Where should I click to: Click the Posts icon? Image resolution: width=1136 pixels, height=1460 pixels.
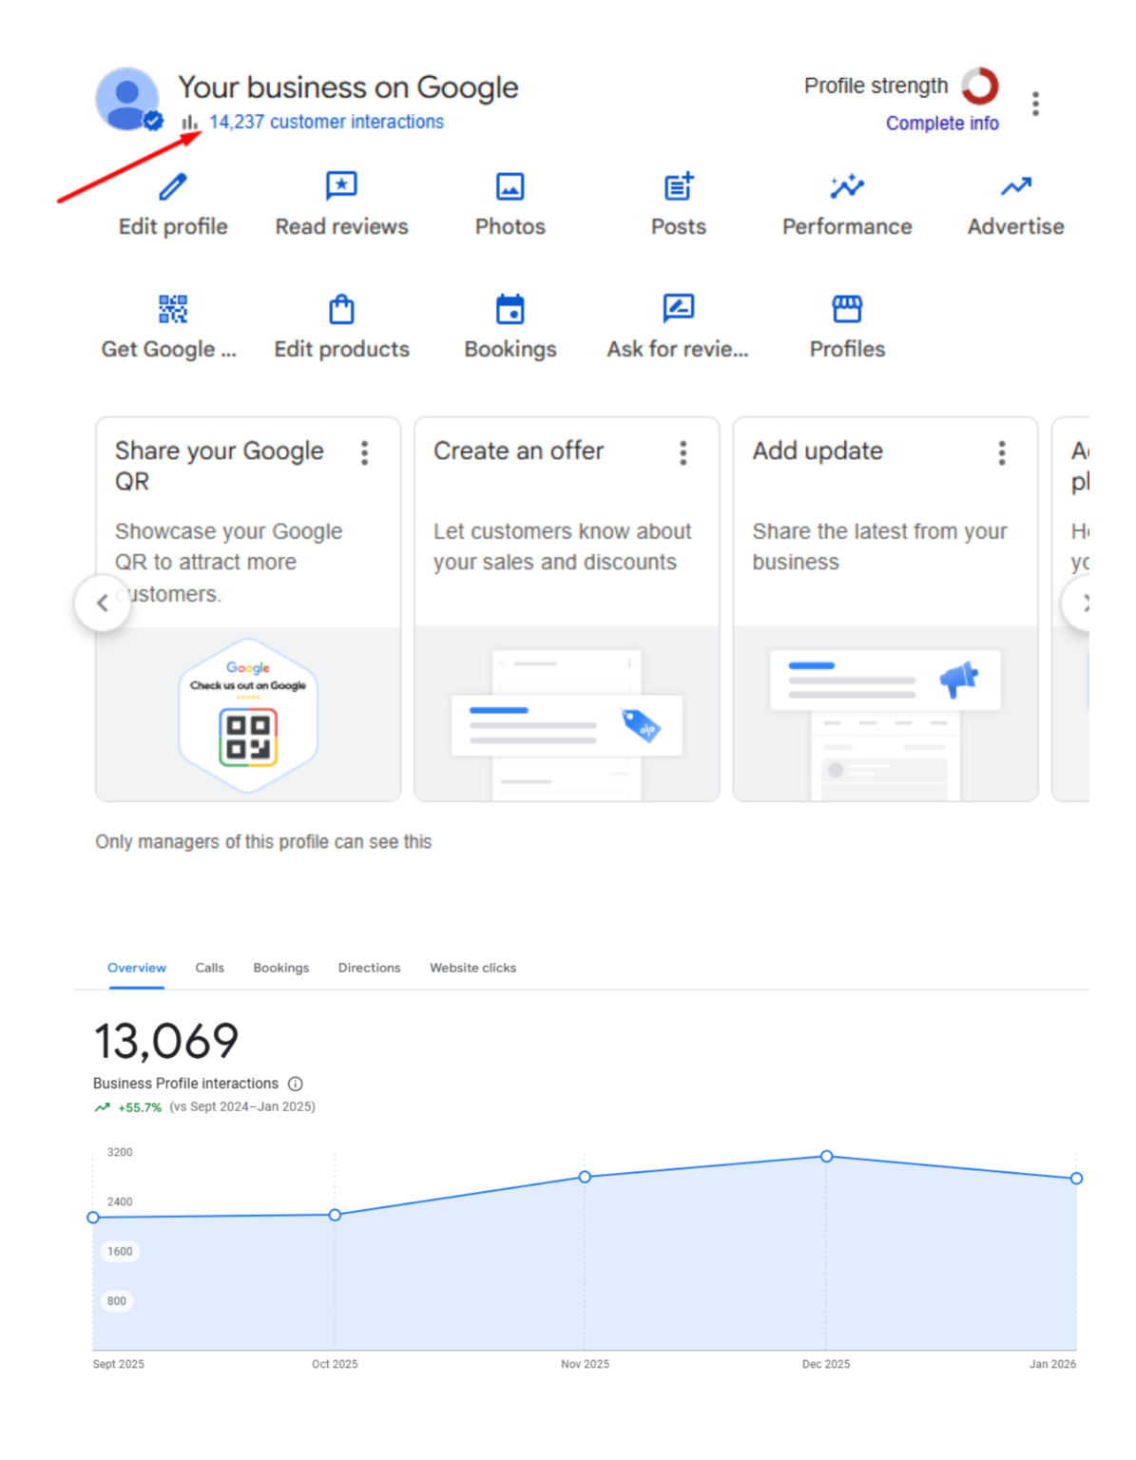[x=678, y=185]
